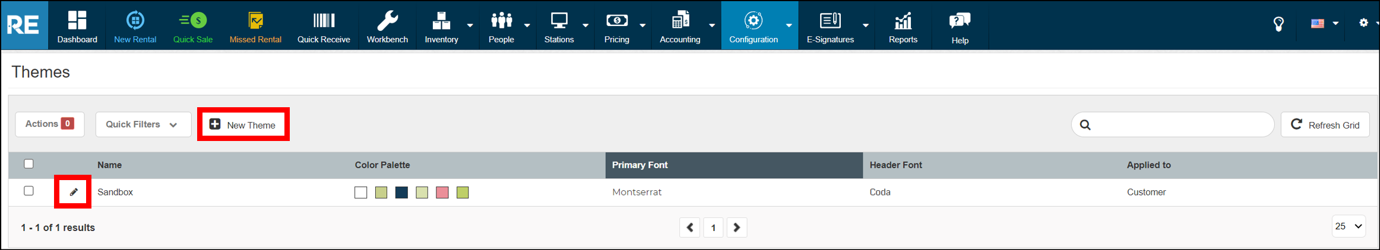Expand the Quick Filters dropdown
Image resolution: width=1380 pixels, height=250 pixels.
pos(143,124)
